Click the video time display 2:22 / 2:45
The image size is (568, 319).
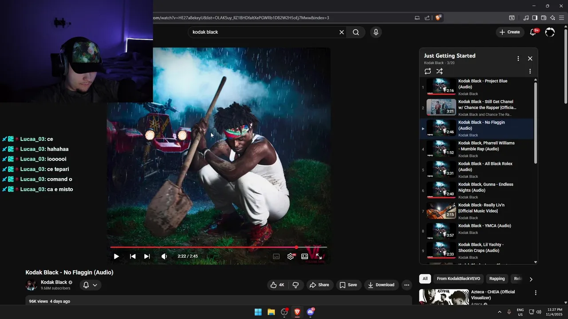coord(188,256)
